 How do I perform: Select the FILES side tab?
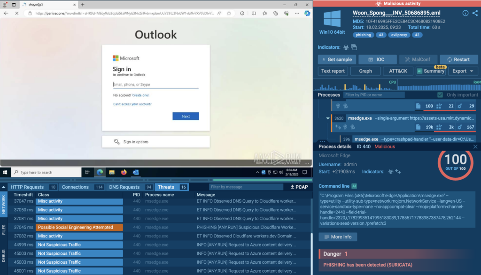[x=4, y=229]
